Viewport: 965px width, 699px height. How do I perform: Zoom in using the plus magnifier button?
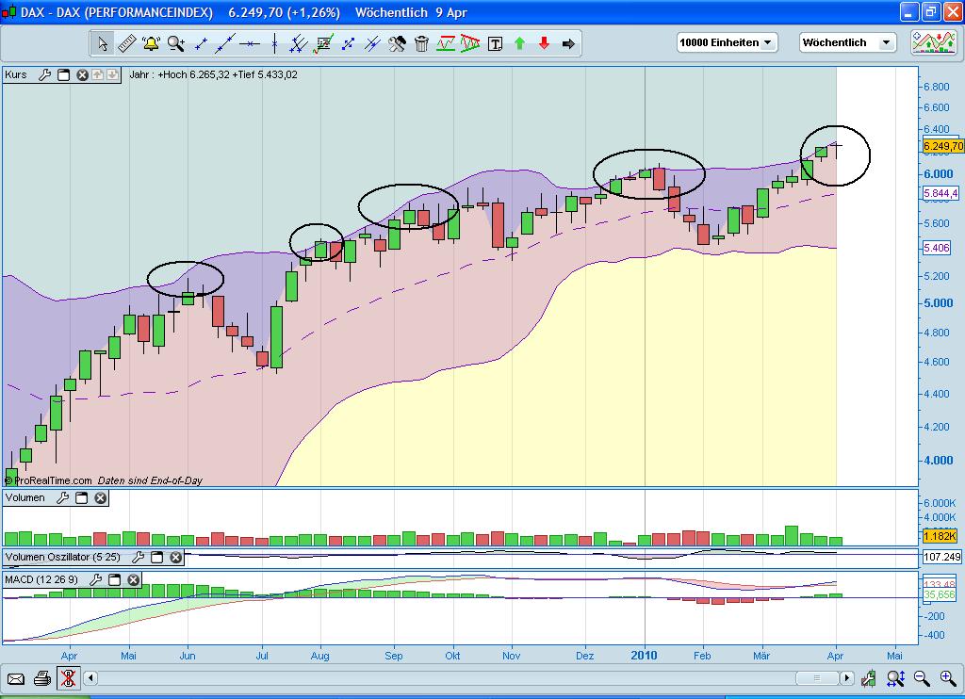pos(945,677)
